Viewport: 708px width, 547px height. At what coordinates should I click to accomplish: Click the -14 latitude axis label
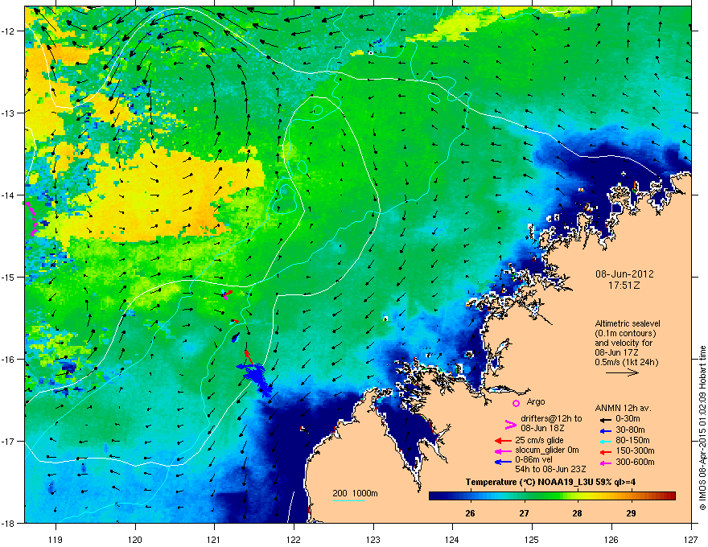tap(8, 195)
